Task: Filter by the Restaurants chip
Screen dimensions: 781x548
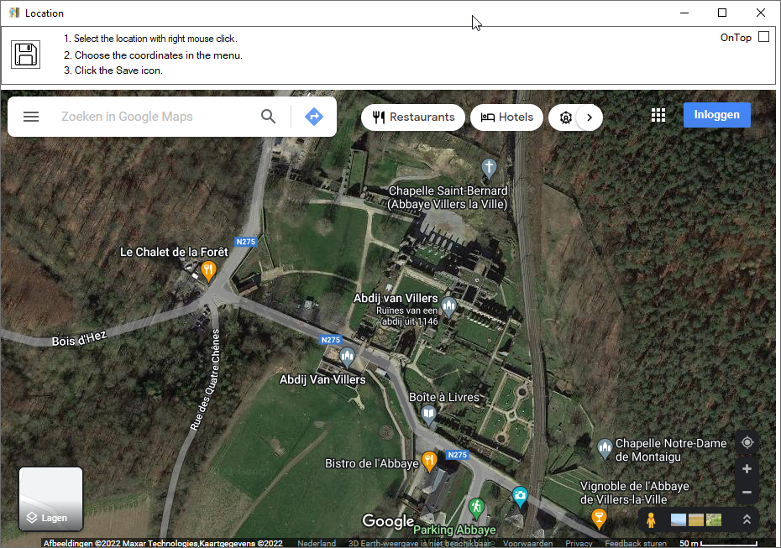Action: click(x=413, y=117)
